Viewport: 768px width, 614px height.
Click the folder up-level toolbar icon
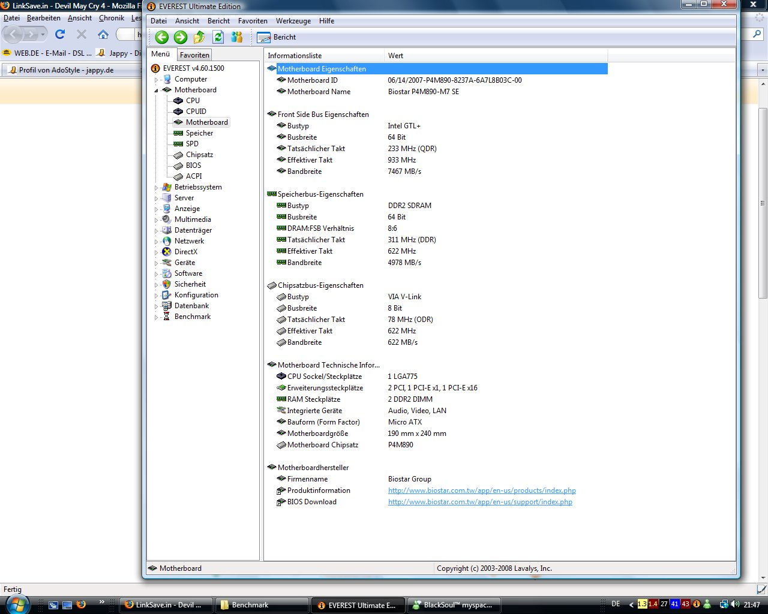click(x=200, y=37)
